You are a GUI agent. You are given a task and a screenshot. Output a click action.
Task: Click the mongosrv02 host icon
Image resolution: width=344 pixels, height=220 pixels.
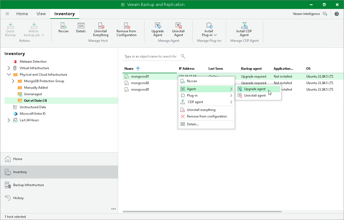tap(127, 83)
